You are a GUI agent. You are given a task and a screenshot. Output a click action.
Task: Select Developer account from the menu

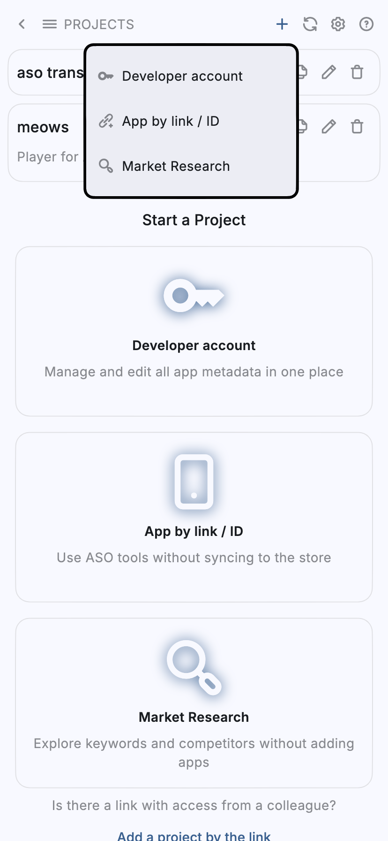tap(182, 76)
